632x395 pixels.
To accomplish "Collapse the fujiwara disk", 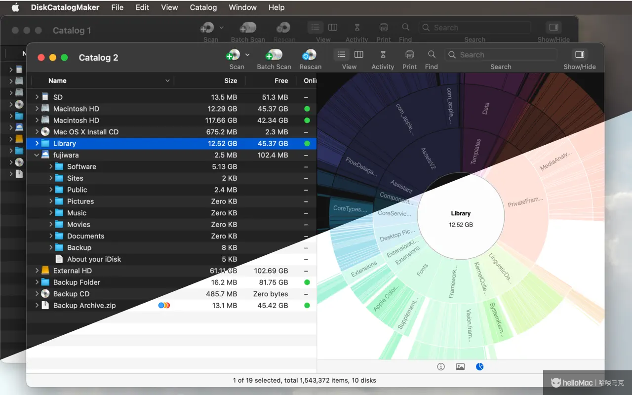I will point(37,155).
